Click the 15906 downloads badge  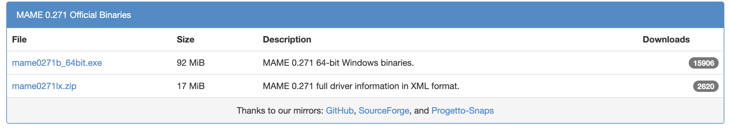coord(703,63)
